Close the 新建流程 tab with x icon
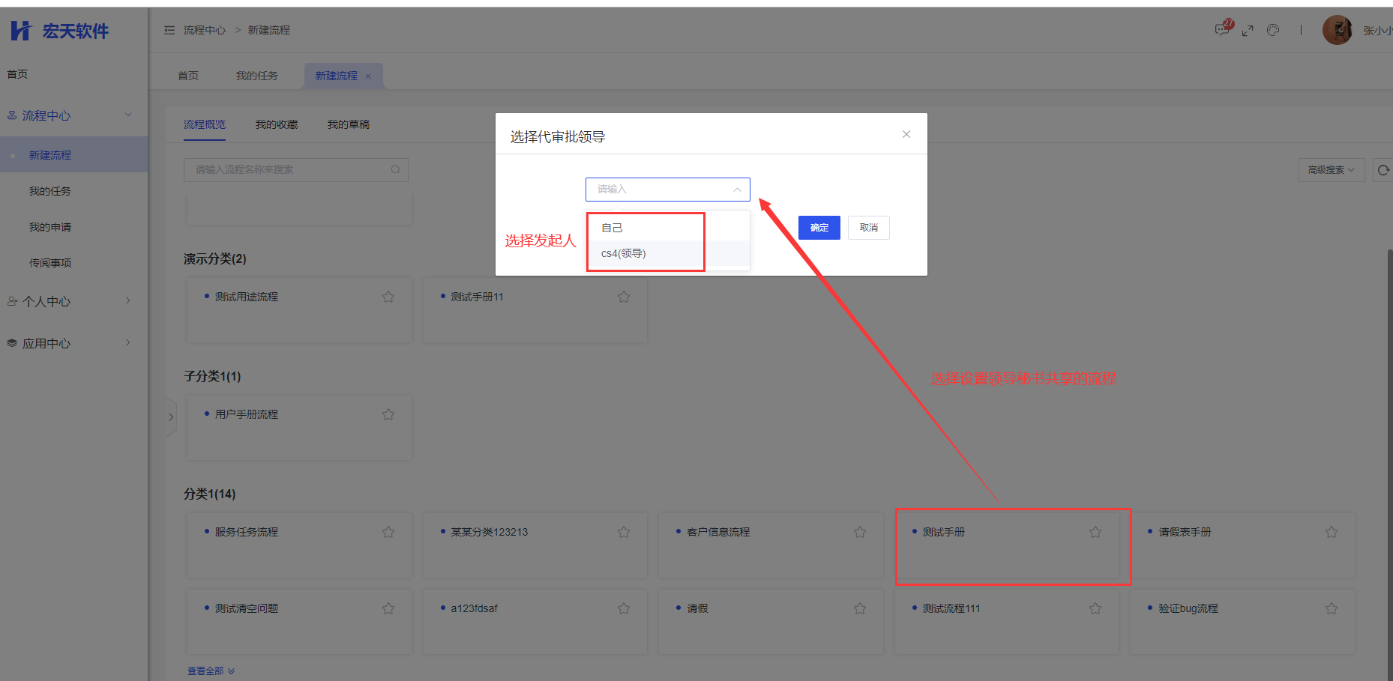The image size is (1393, 681). (x=368, y=76)
